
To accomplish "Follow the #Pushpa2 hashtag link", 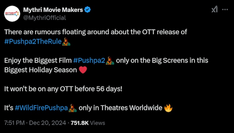I will (89, 60).
